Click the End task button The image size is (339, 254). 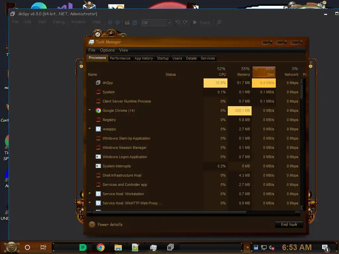289,225
